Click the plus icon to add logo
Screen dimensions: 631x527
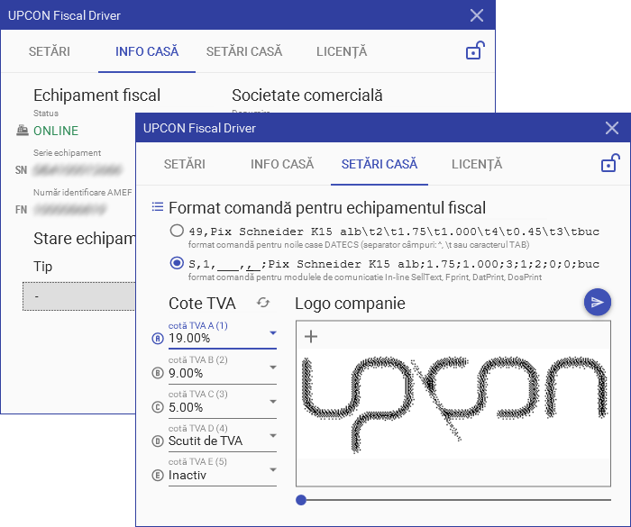[311, 336]
